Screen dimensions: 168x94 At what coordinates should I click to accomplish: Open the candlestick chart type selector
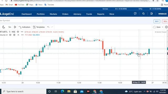15,27
